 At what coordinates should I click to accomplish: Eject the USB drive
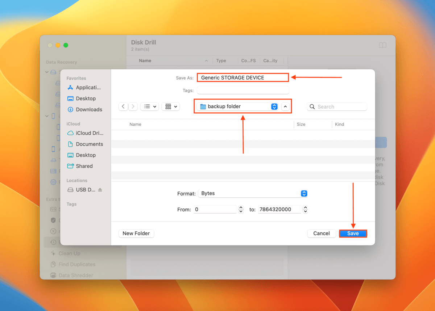tap(100, 190)
